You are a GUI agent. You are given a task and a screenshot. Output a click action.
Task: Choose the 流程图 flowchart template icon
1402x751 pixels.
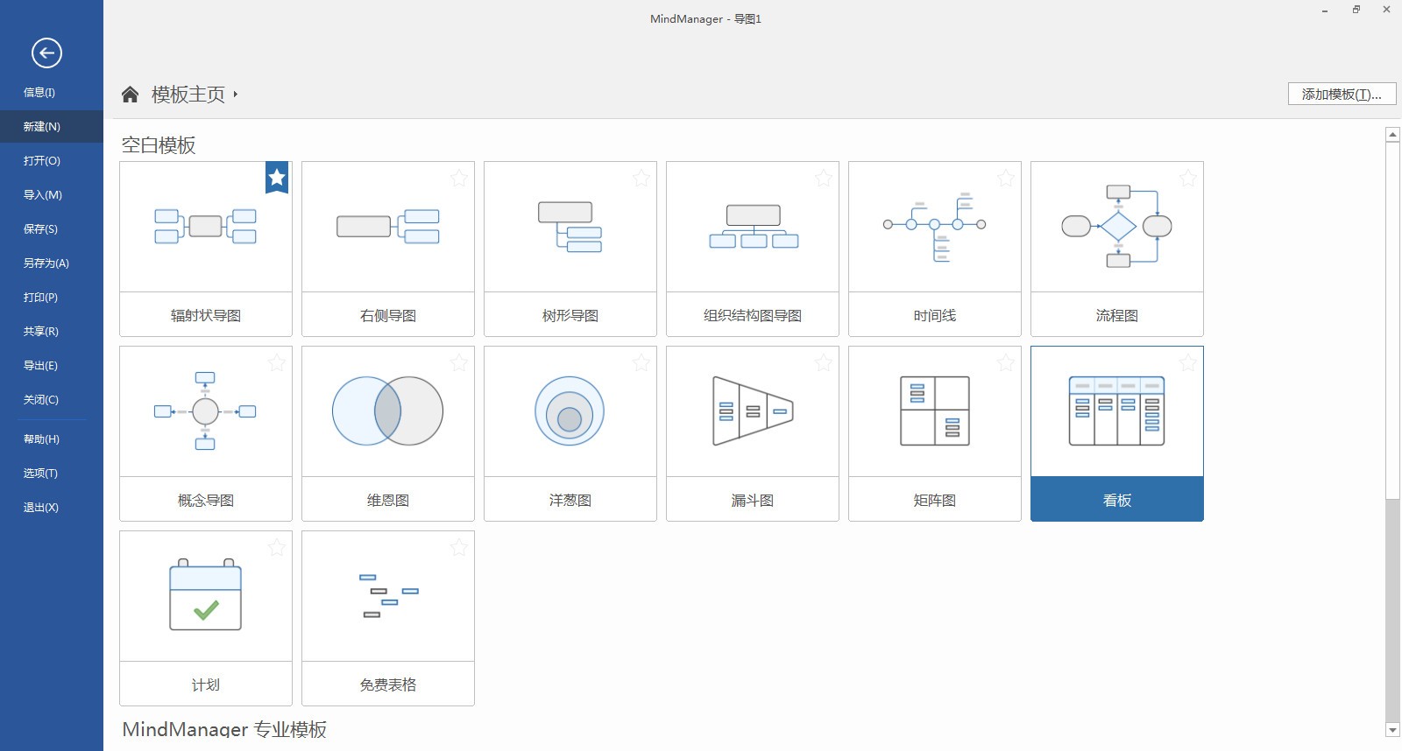(x=1116, y=228)
